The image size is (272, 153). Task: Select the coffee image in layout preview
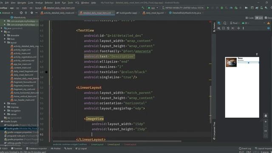point(231,62)
